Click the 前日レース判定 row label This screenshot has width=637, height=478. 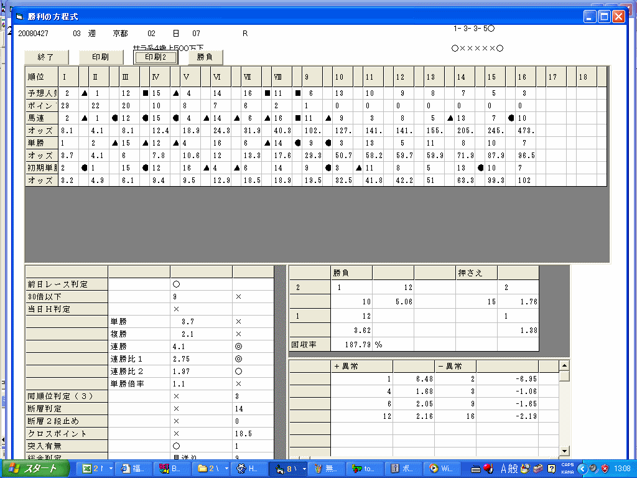pyautogui.click(x=67, y=284)
